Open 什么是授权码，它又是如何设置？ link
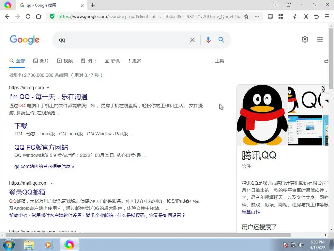The height and width of the screenshot is (251, 334). (x=151, y=215)
